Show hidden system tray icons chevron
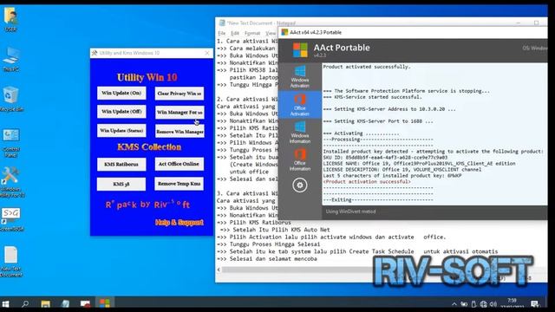The image size is (555, 312). 454,304
